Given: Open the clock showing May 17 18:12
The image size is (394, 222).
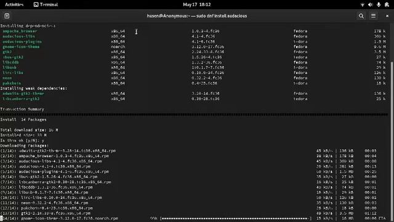Looking at the screenshot, I should pos(197,4).
